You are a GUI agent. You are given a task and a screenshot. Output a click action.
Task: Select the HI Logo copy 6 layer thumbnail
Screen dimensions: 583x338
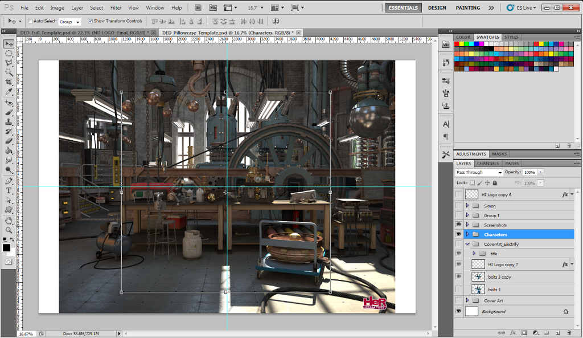471,194
